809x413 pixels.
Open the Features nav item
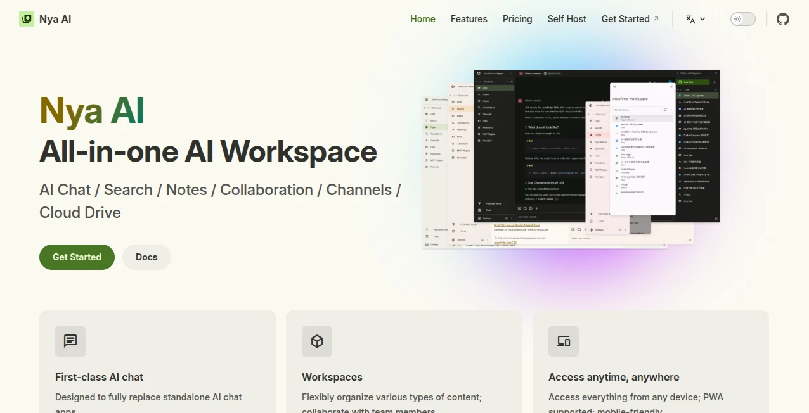point(469,19)
